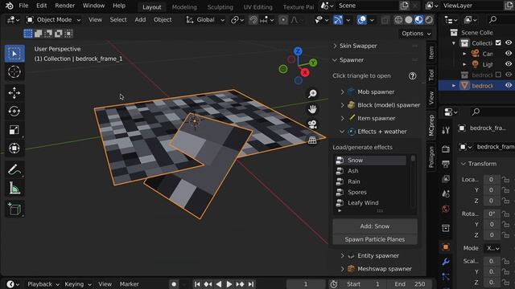Open the Modifiers wrench tab icon
The width and height of the screenshot is (515, 289).
pos(446,262)
